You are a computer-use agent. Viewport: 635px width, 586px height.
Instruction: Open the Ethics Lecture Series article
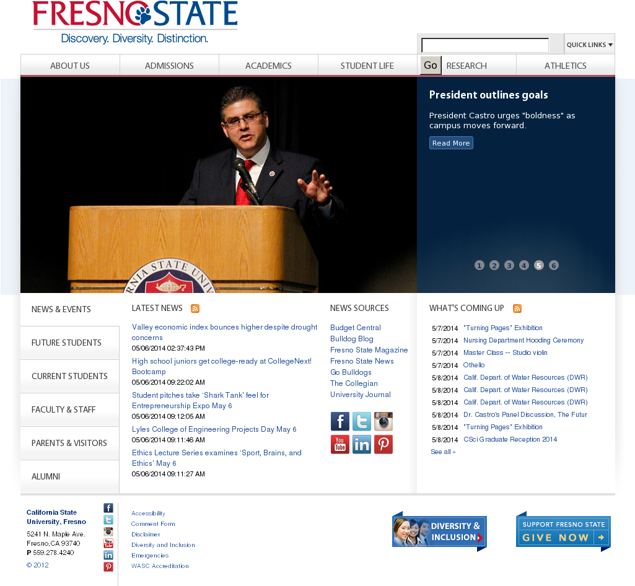(x=217, y=458)
